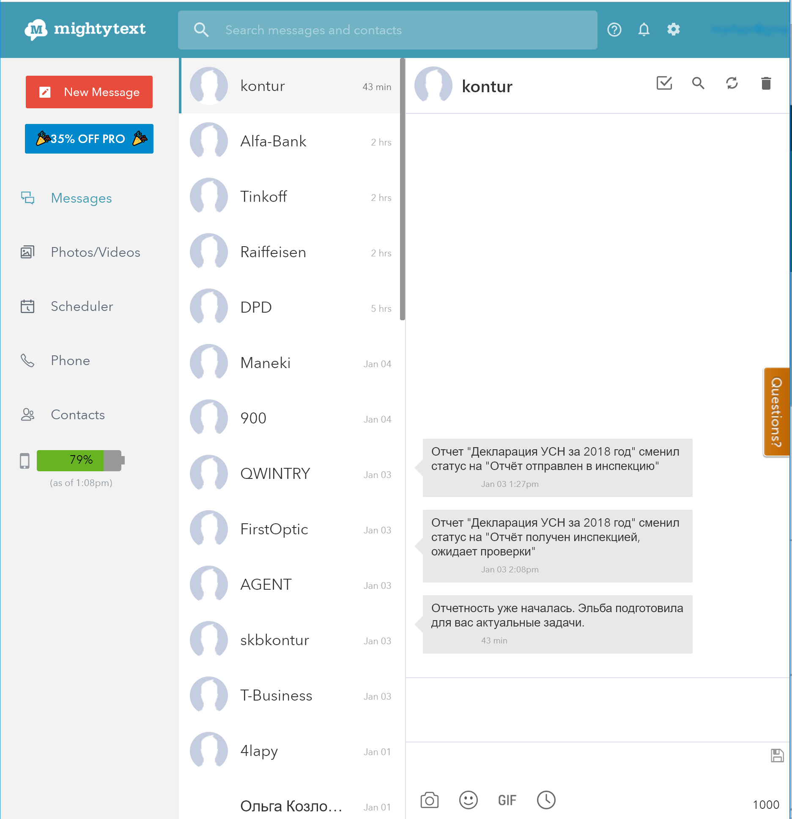
Task: Open the DPD conversation
Action: tap(290, 308)
